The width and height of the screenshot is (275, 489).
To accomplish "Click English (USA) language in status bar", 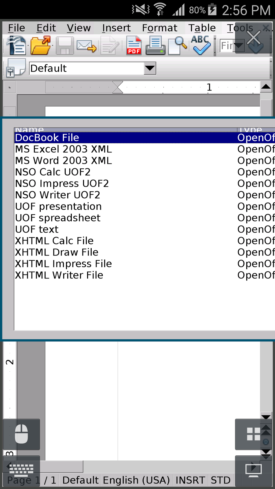I will [x=136, y=480].
